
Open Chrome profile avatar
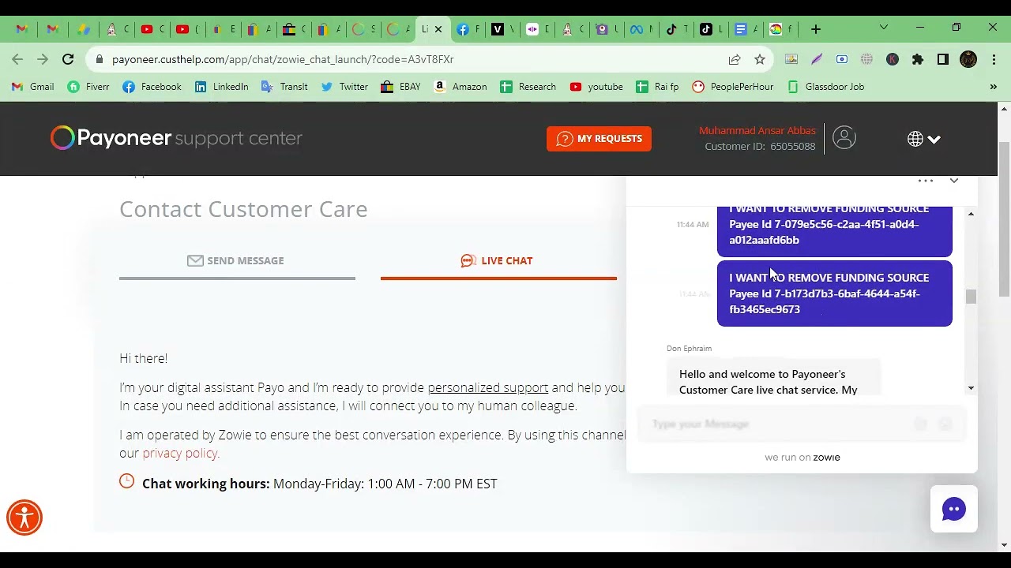[x=968, y=59]
